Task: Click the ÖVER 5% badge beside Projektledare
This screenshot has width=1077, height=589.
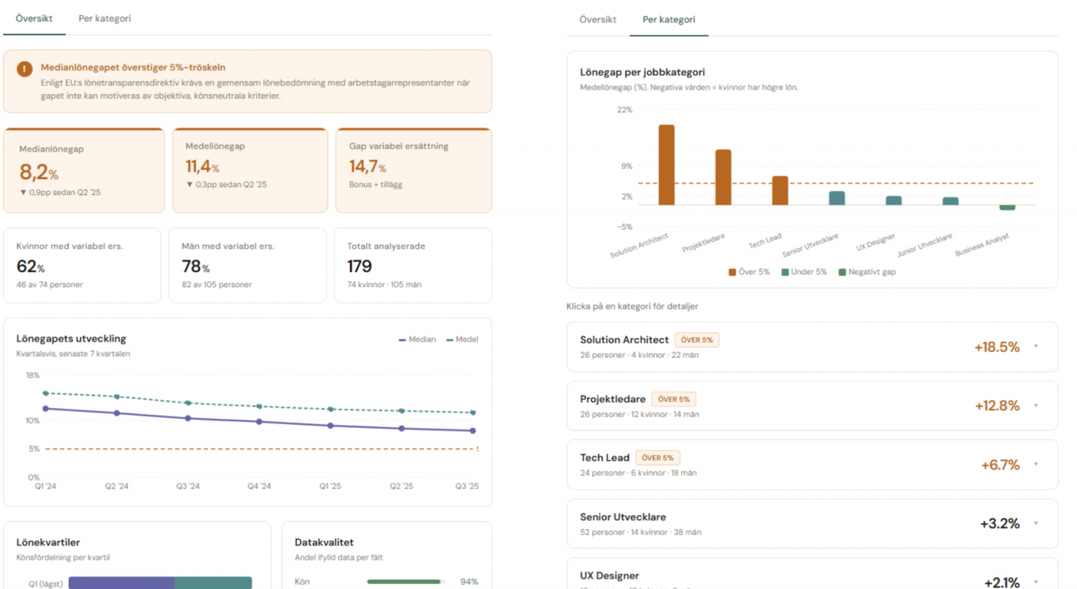Action: point(673,399)
